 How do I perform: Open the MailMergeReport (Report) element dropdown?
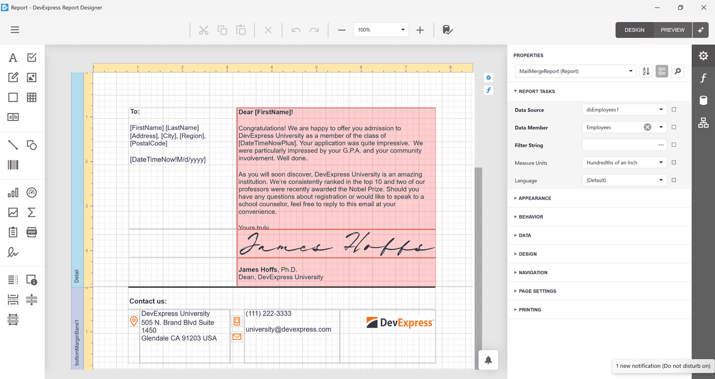(575, 71)
